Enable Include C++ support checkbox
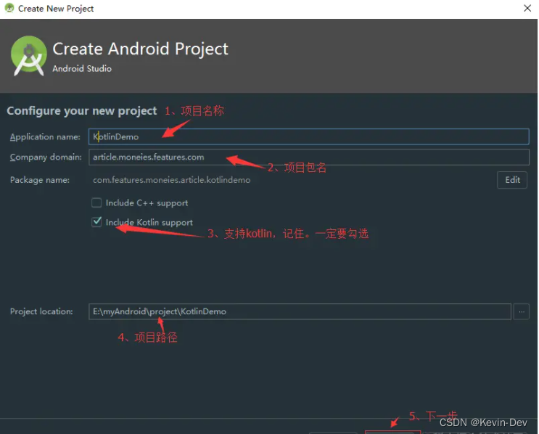The image size is (539, 434). (x=96, y=203)
